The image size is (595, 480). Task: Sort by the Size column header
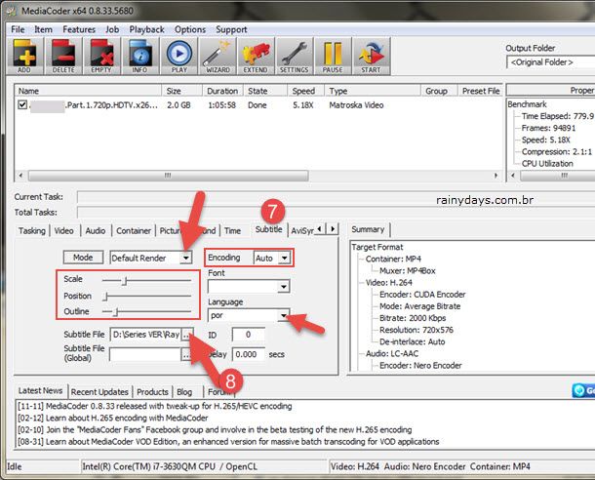[x=182, y=91]
